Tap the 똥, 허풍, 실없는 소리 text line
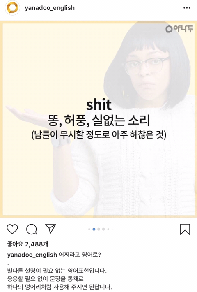This screenshot has height=292, width=197. pos(98,121)
